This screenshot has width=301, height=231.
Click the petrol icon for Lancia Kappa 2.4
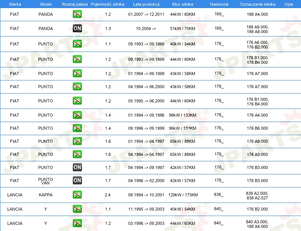click(77, 194)
